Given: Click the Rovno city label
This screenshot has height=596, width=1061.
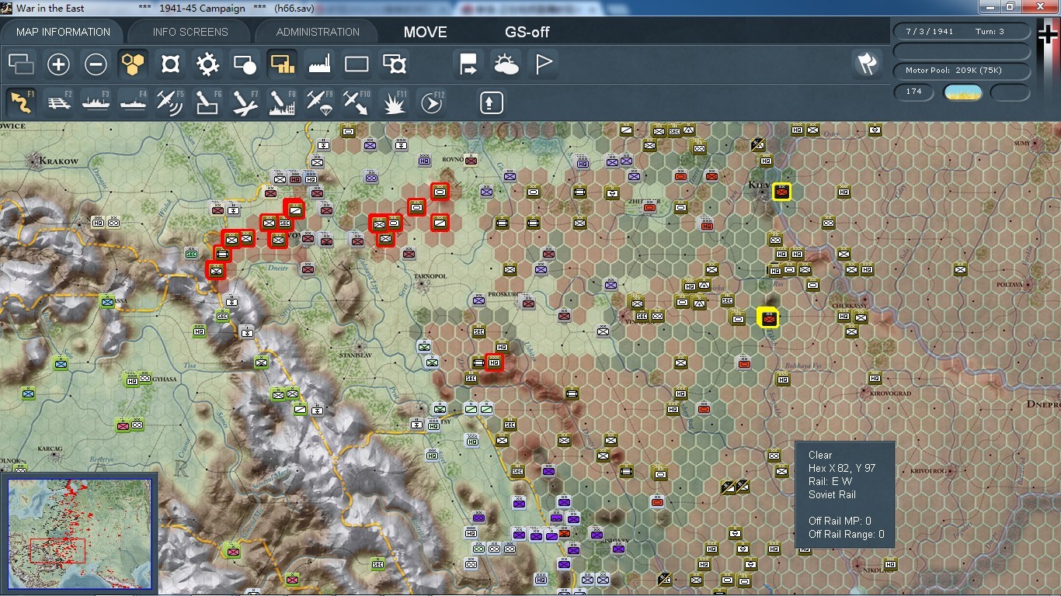Looking at the screenshot, I should (453, 161).
